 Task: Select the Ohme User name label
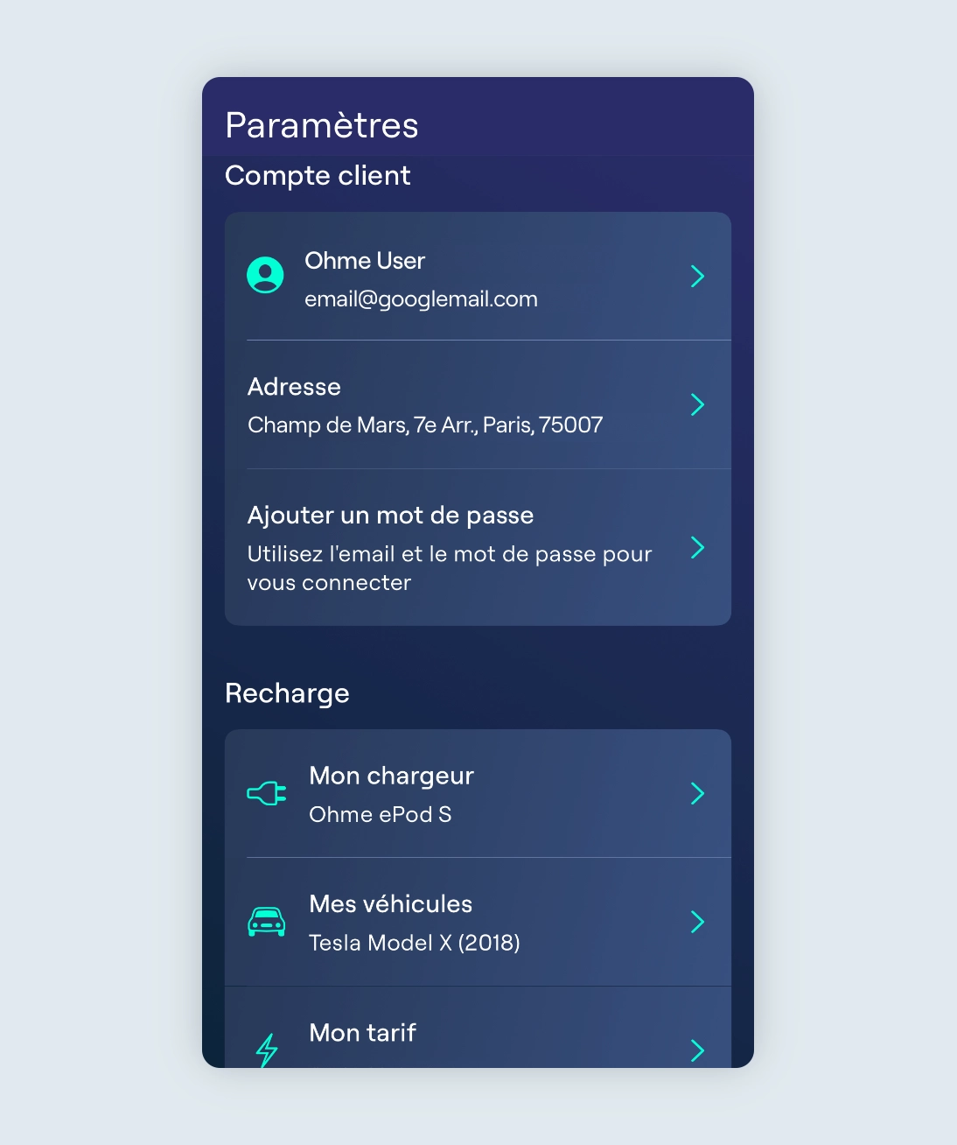click(365, 261)
